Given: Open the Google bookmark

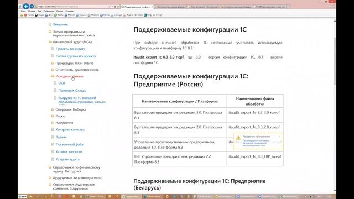Looking at the screenshot, I should tap(158, 15).
